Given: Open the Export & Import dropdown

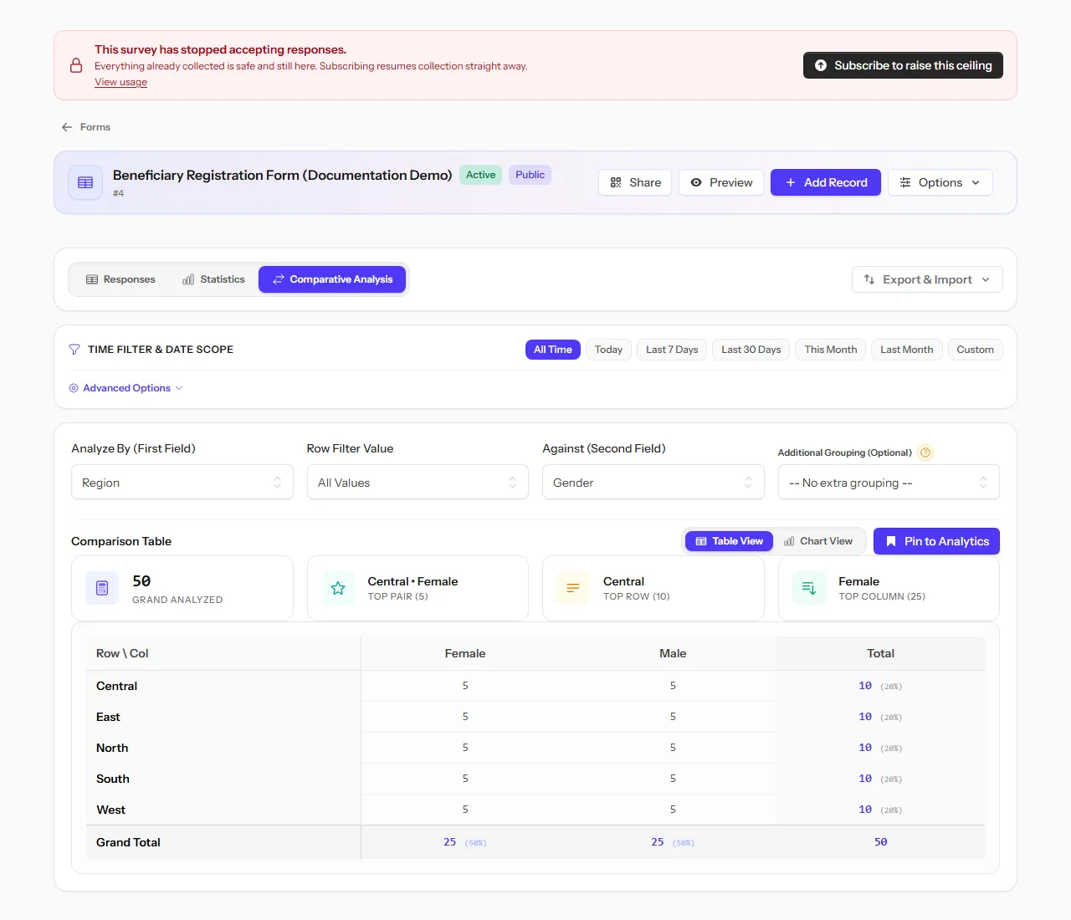Looking at the screenshot, I should tap(927, 279).
